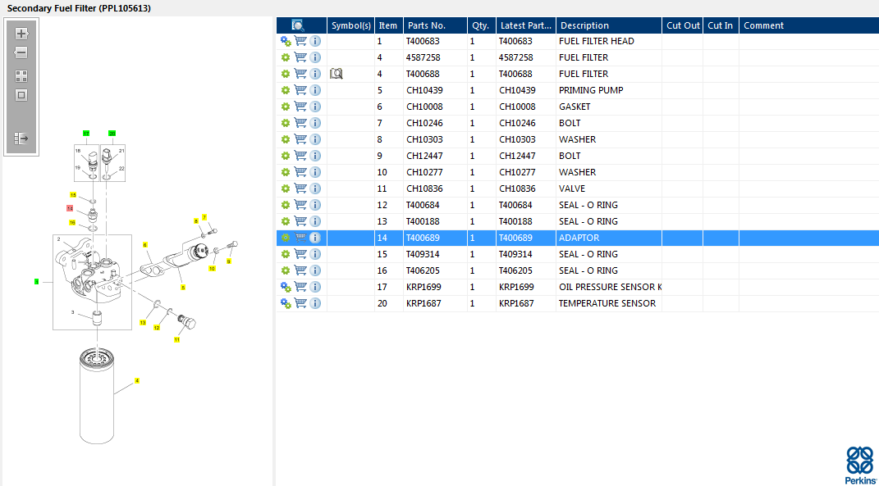This screenshot has height=486, width=879.
Task: Add T400688 fuel filter to cart
Action: pyautogui.click(x=300, y=73)
